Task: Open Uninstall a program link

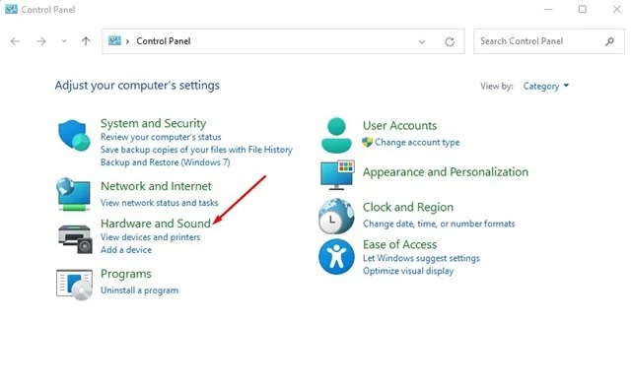Action: point(139,290)
